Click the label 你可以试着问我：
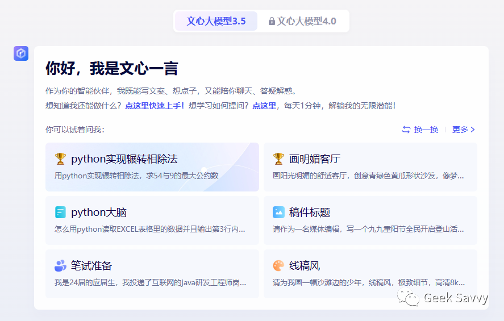This screenshot has width=504, height=321. pyautogui.click(x=75, y=130)
